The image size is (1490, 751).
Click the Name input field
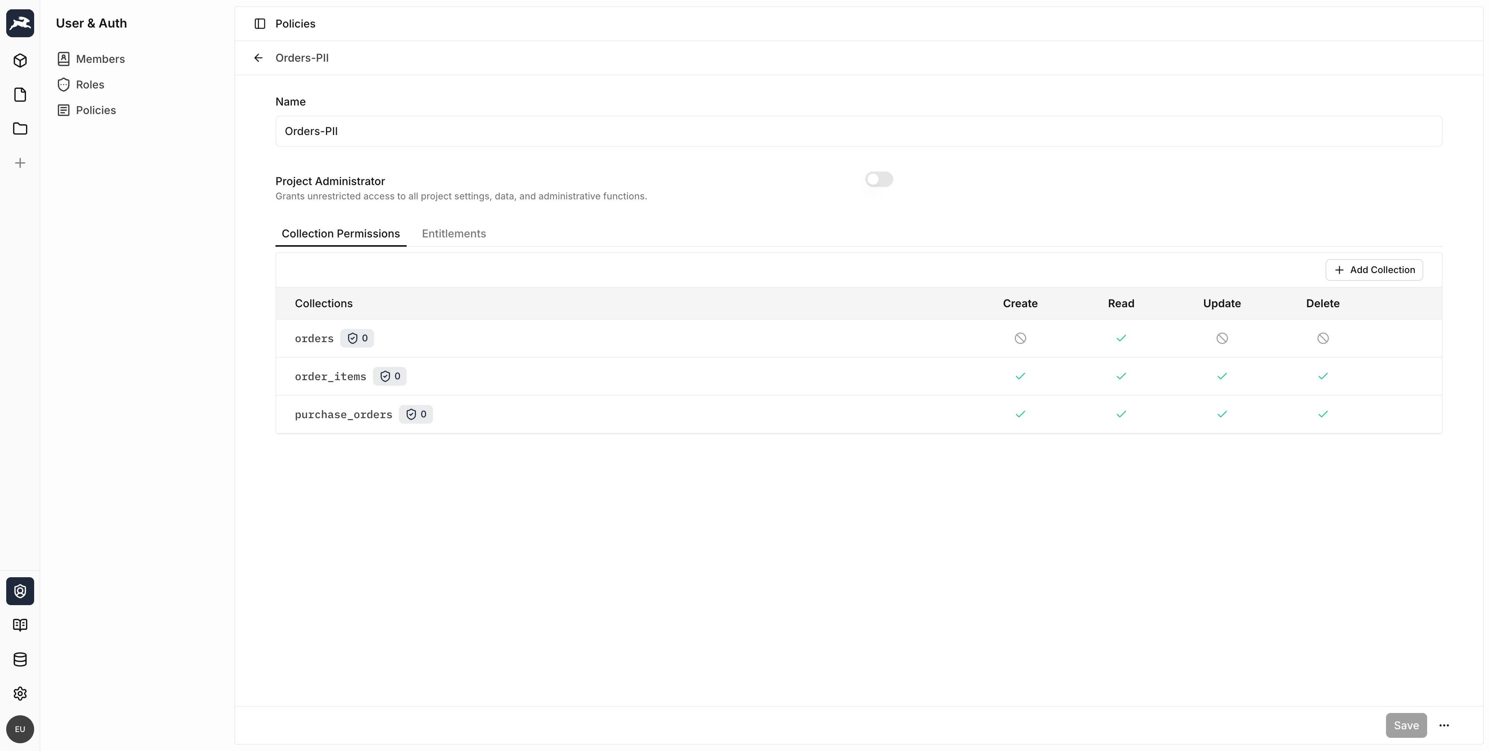(858, 131)
